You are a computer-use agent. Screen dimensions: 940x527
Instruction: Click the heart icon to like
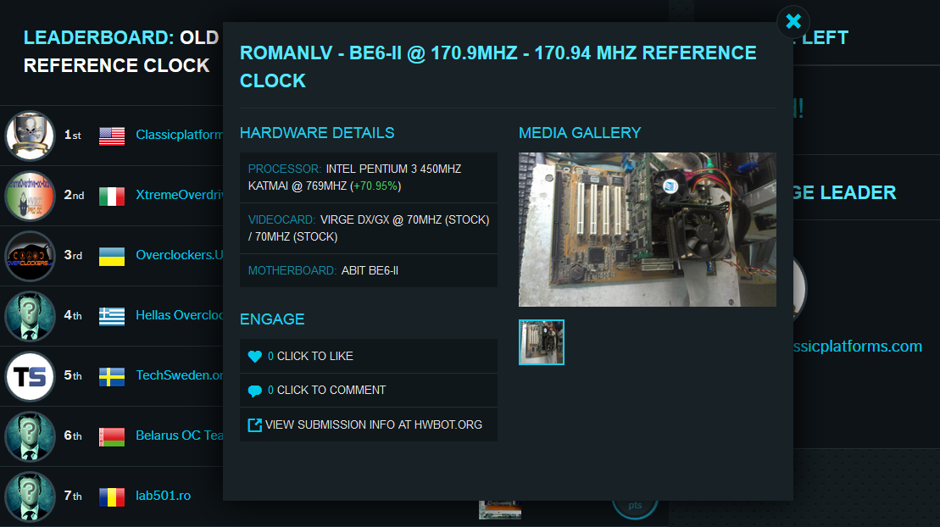tap(255, 356)
